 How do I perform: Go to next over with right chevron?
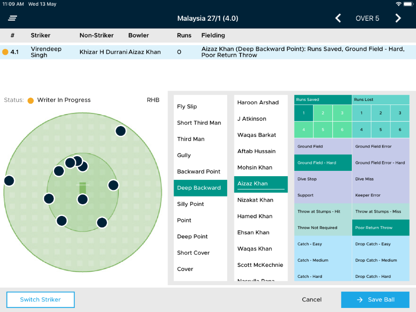(398, 18)
